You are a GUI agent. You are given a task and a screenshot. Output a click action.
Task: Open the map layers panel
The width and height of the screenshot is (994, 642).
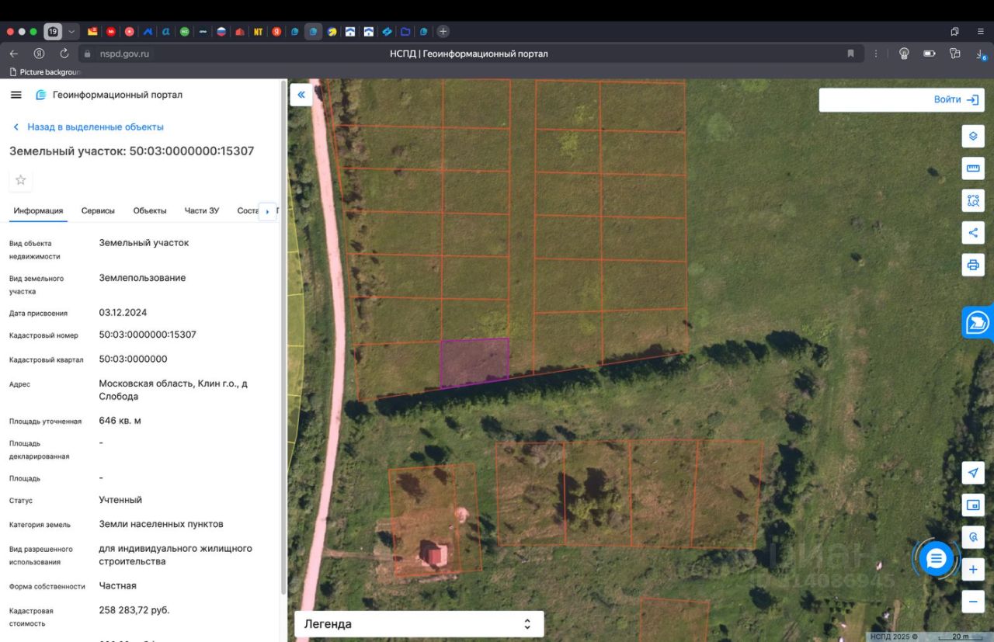973,137
